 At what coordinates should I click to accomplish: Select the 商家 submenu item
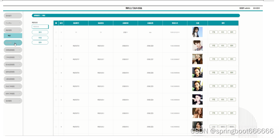tap(13, 36)
